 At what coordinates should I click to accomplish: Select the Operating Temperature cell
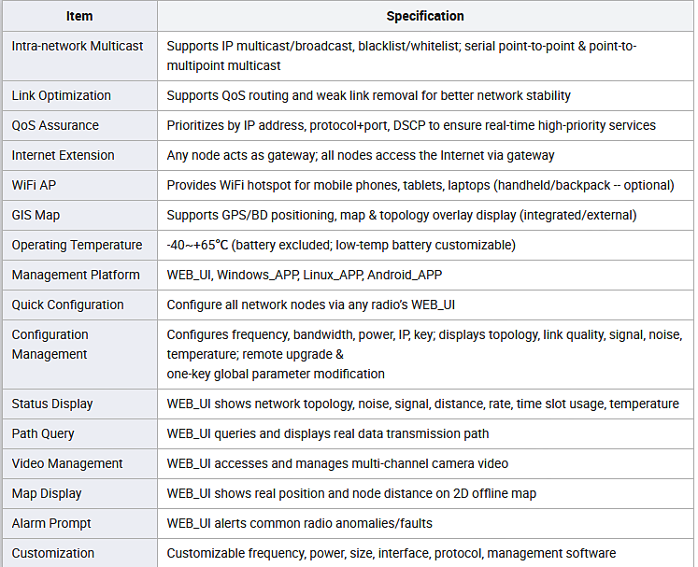(79, 246)
